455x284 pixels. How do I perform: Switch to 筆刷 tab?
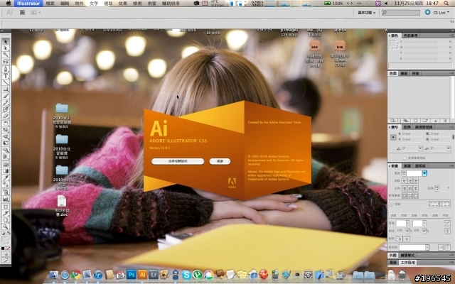[405, 73]
